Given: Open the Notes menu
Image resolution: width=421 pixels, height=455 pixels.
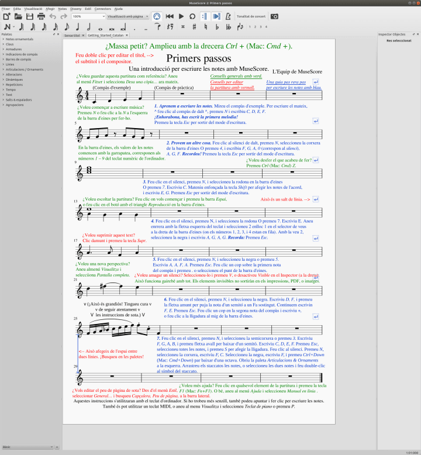Looking at the screenshot, I should tap(63, 9).
